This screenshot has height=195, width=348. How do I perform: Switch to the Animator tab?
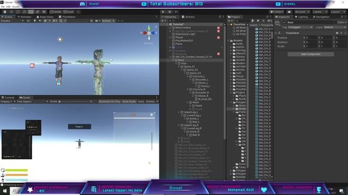[24, 17]
